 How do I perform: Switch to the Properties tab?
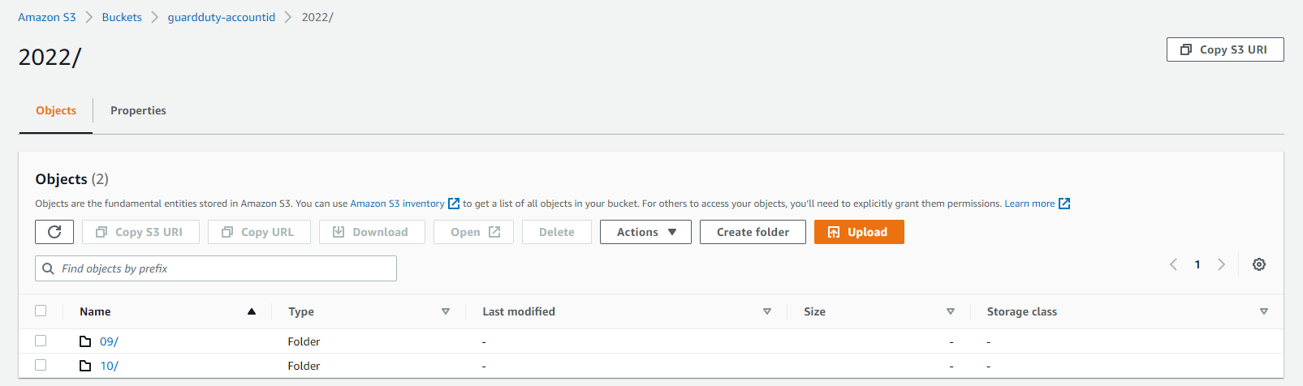(138, 111)
